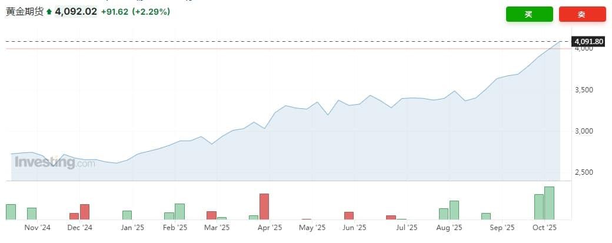Open the 黄金期货 instrument title
Screen dimensions: 612x243
tap(25, 11)
